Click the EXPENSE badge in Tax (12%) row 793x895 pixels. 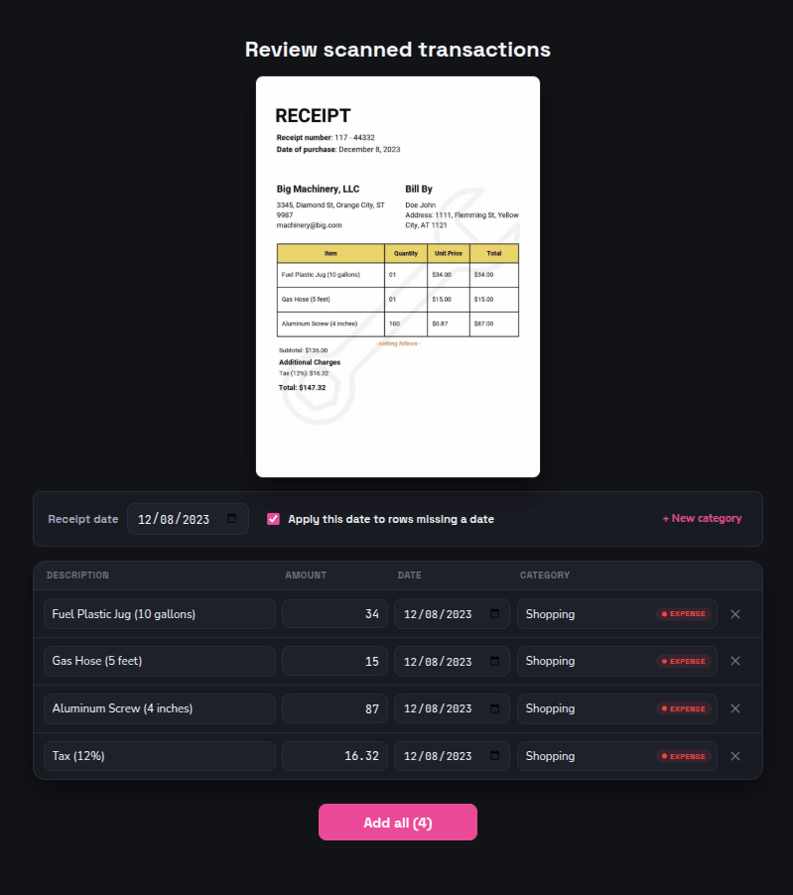684,756
